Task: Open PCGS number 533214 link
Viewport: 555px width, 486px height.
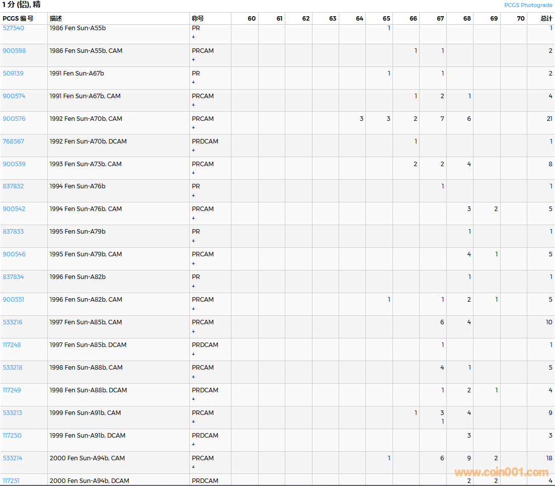Action: pos(13,458)
